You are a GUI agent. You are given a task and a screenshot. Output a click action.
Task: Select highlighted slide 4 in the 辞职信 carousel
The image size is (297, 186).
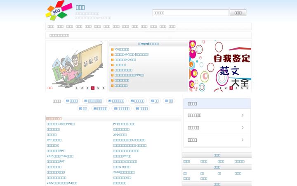[x=93, y=88]
